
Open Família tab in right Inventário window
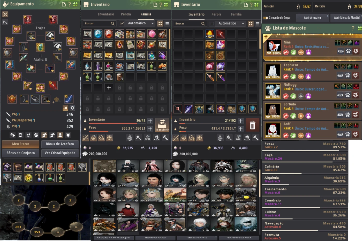tap(236, 14)
